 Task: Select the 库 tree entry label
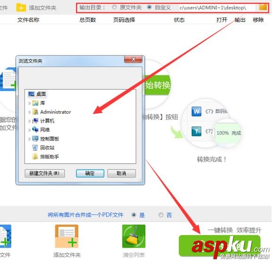pos(42,103)
